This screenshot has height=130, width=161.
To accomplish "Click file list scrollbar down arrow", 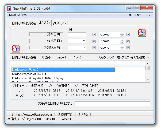I will coord(148,80).
